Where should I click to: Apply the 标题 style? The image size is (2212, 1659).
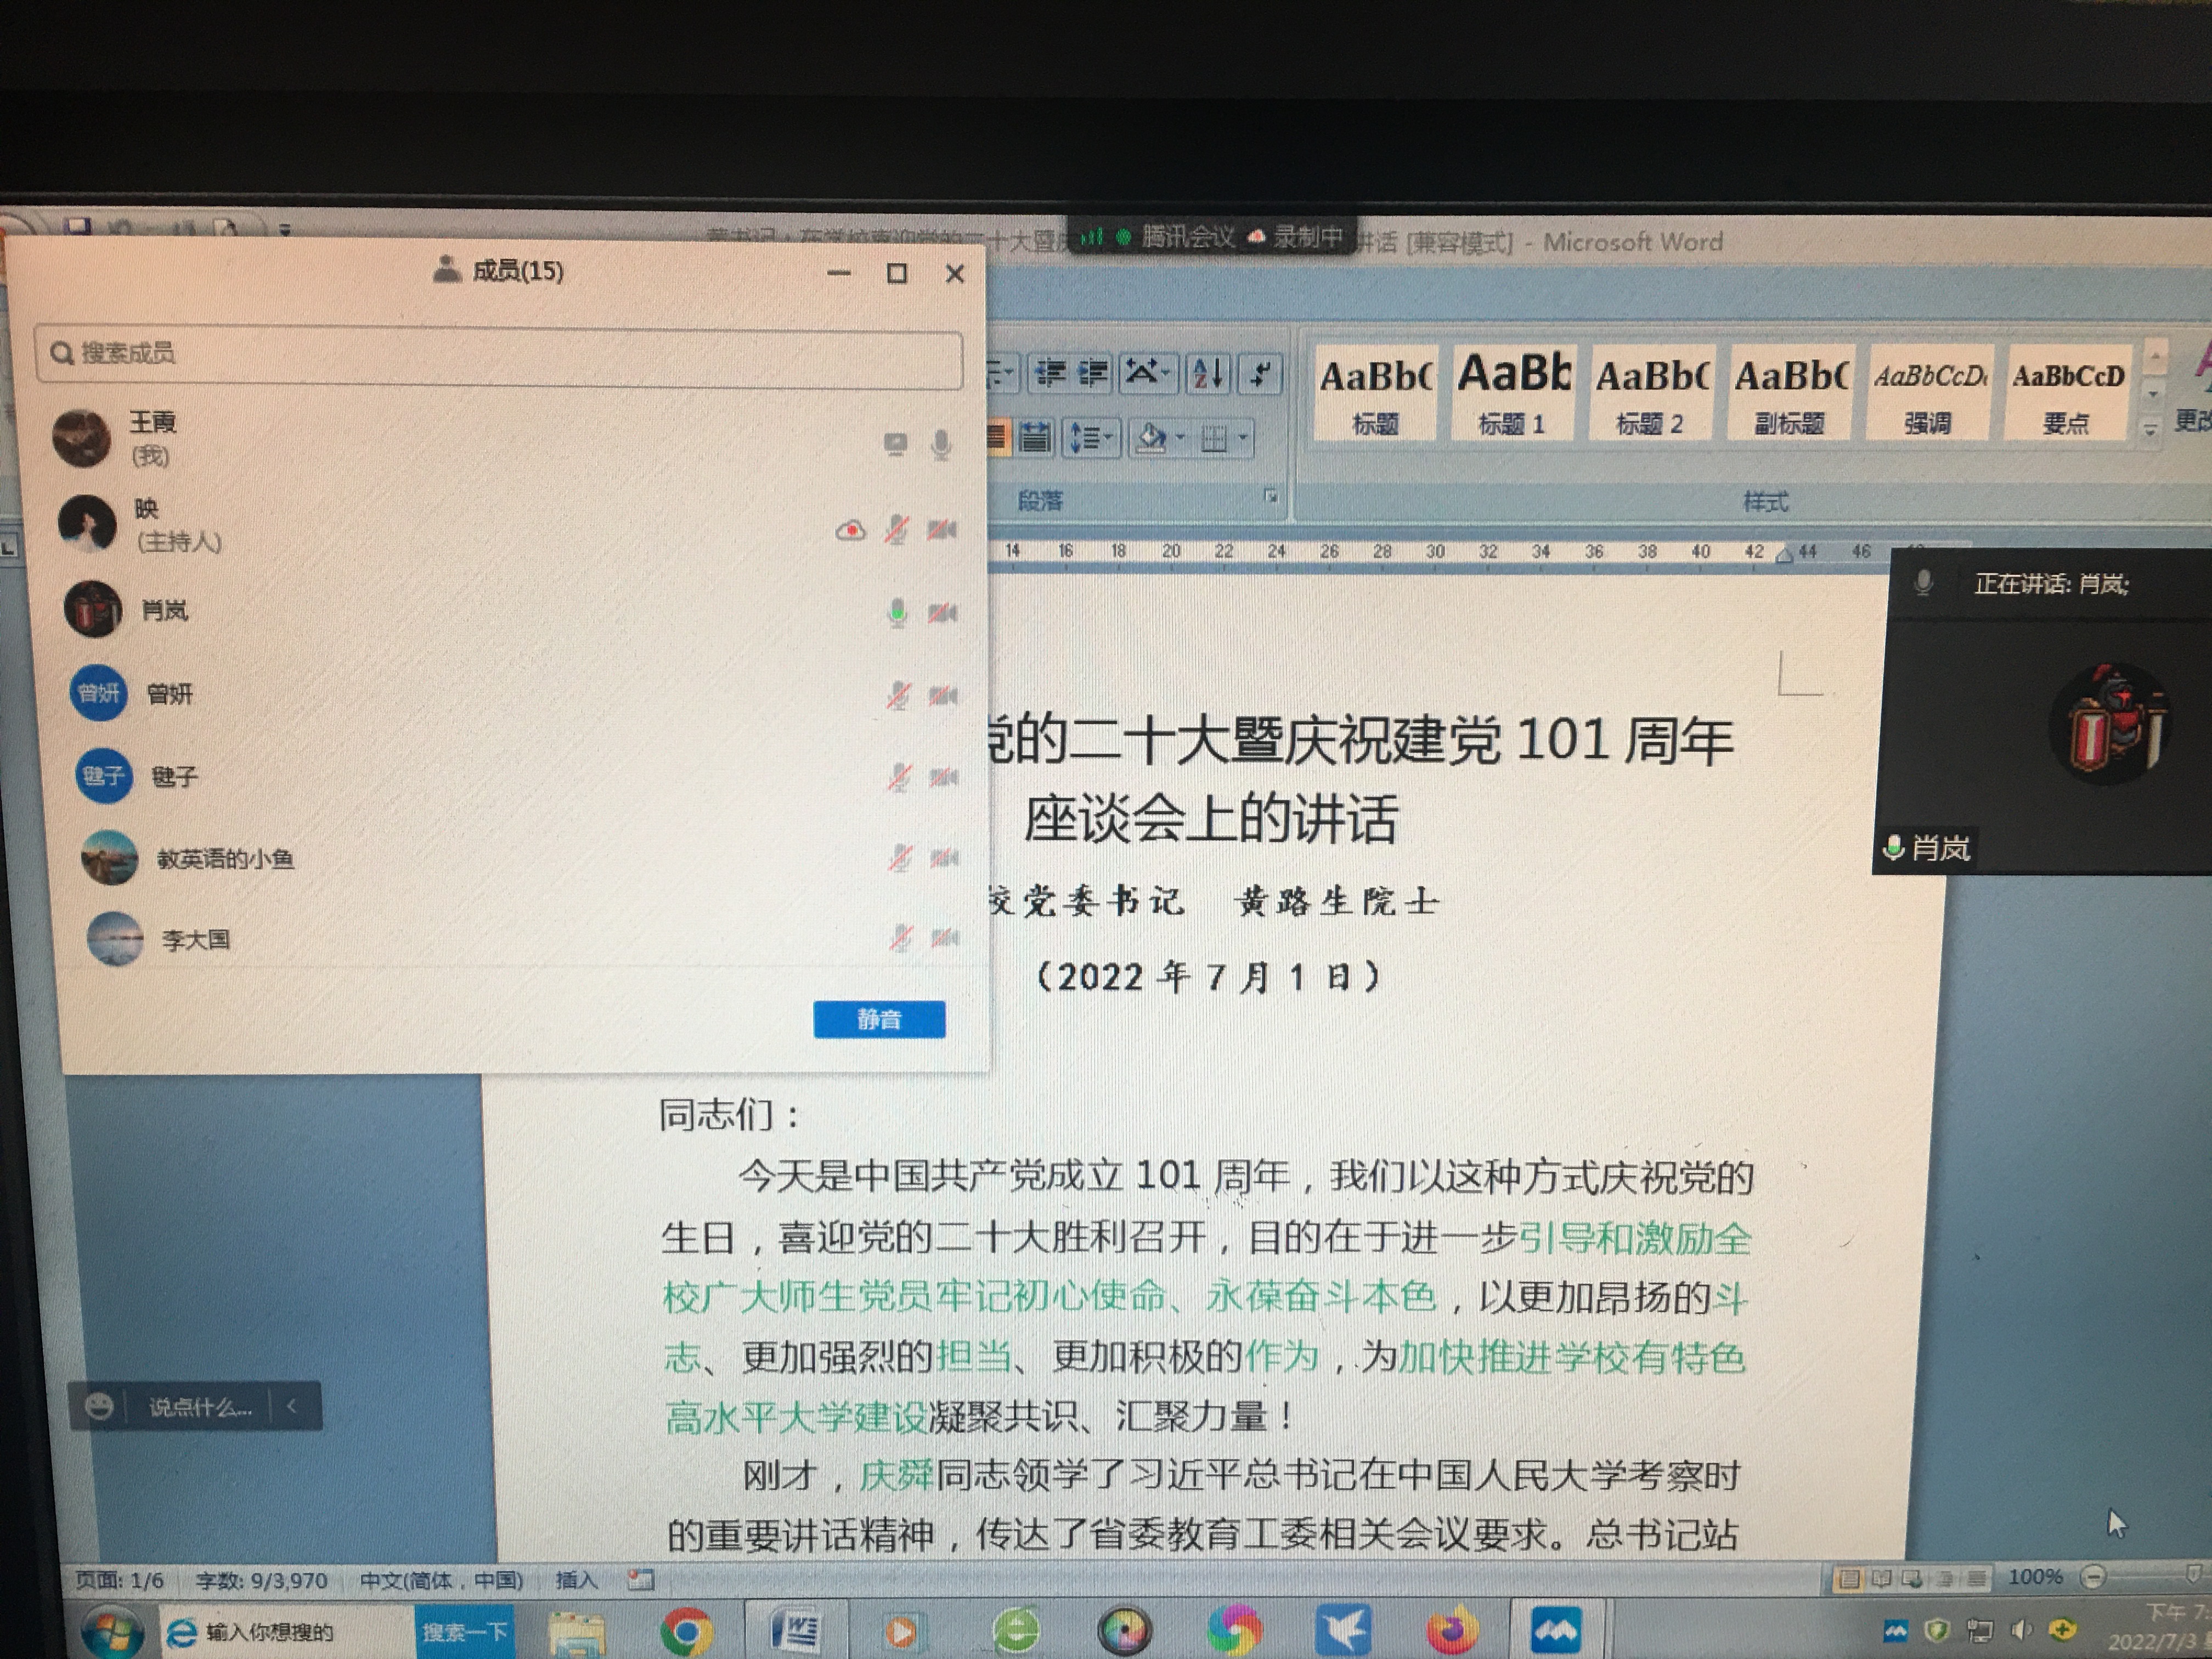click(1375, 393)
